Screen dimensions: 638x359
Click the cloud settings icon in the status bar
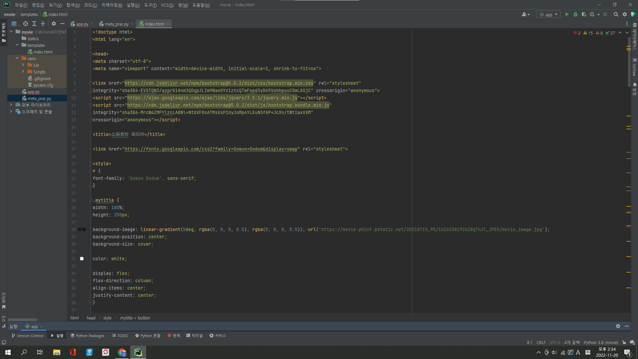coord(632,343)
